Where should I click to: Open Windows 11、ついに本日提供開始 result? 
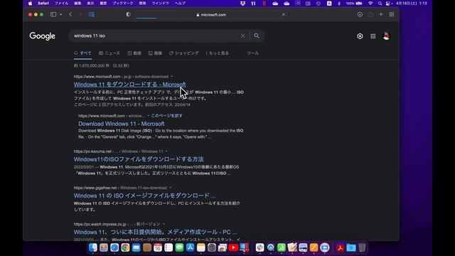pyautogui.click(x=155, y=232)
